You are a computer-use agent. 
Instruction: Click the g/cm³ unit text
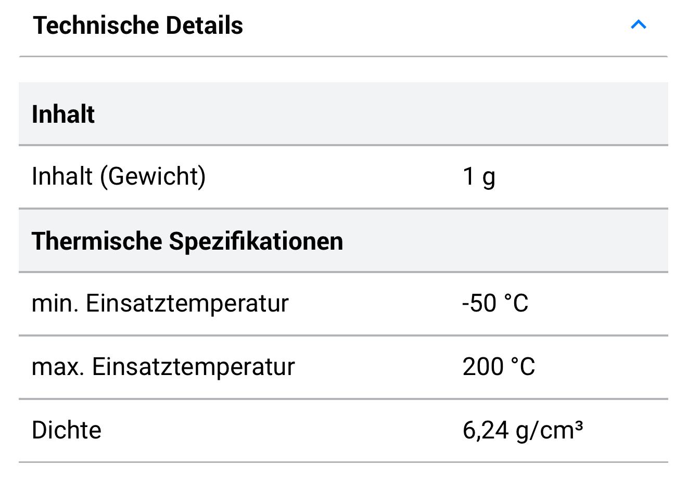click(x=550, y=430)
